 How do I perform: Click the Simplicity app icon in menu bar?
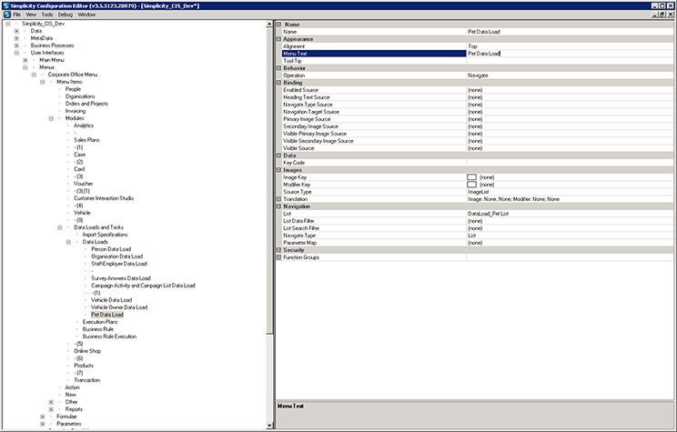point(7,15)
